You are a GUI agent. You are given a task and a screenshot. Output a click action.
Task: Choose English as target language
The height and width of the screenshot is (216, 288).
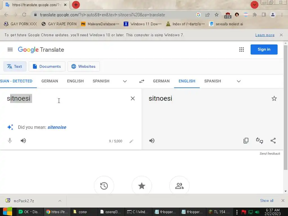point(187,81)
